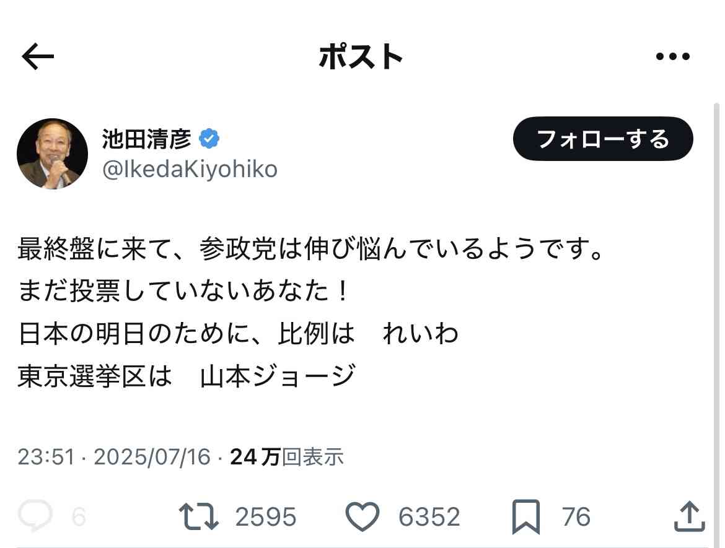Open 池田清彦 profile picture
725x548 pixels.
52,154
